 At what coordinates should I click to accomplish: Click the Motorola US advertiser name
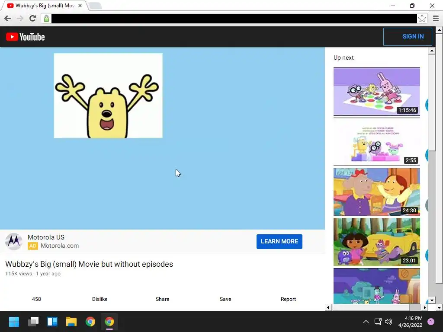[46, 237]
